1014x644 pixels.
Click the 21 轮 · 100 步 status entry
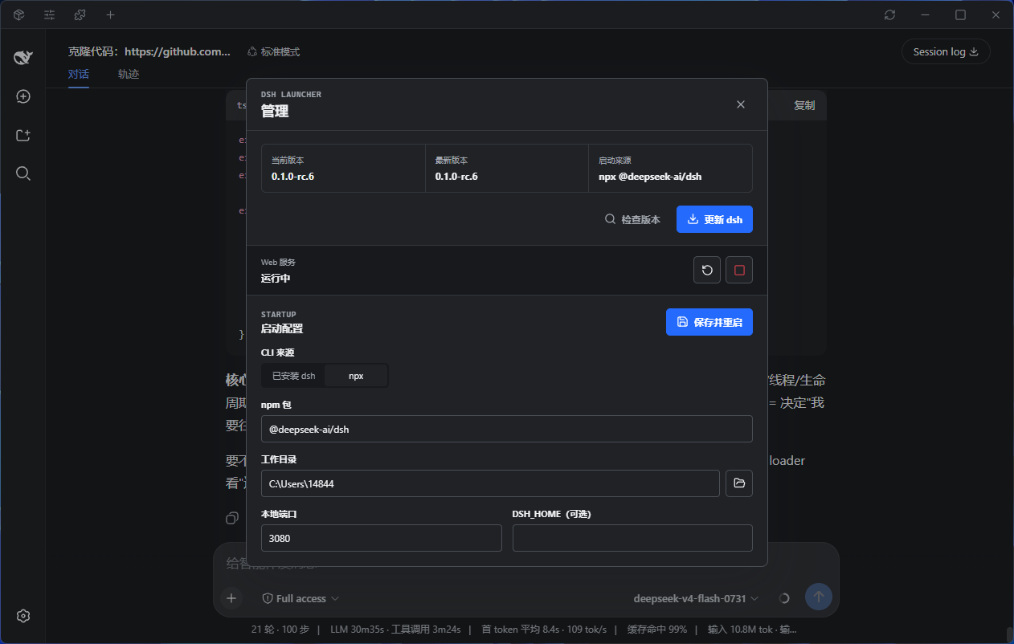pyautogui.click(x=280, y=630)
